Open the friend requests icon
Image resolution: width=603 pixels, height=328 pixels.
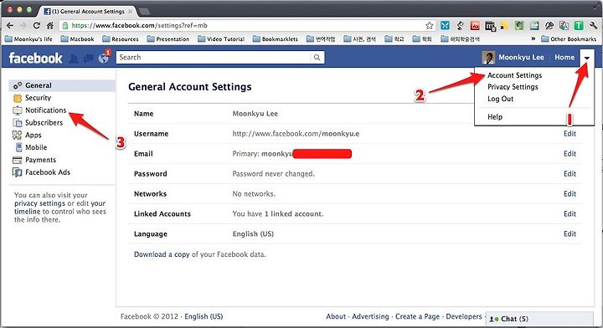point(74,59)
